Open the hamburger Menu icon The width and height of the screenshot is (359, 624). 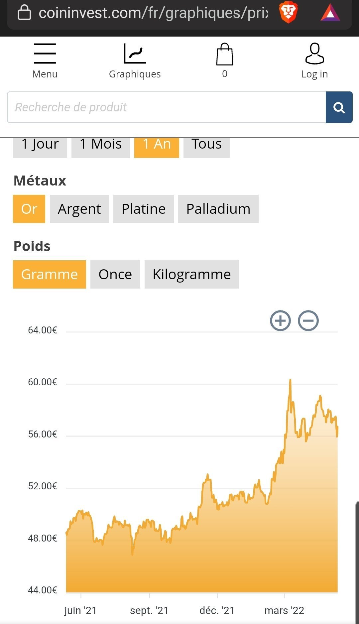point(45,60)
